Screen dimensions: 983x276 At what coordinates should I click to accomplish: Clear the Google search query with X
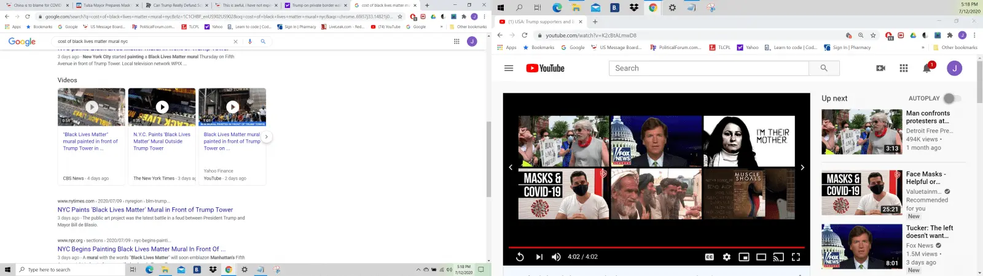coord(235,42)
